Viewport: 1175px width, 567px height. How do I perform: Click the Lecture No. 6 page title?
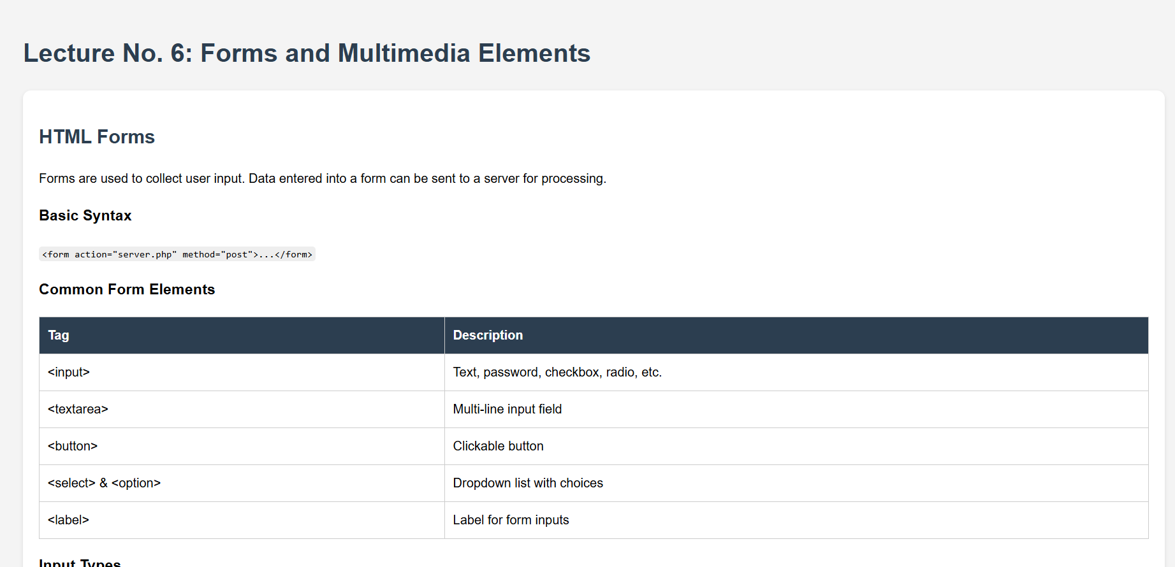pyautogui.click(x=306, y=54)
